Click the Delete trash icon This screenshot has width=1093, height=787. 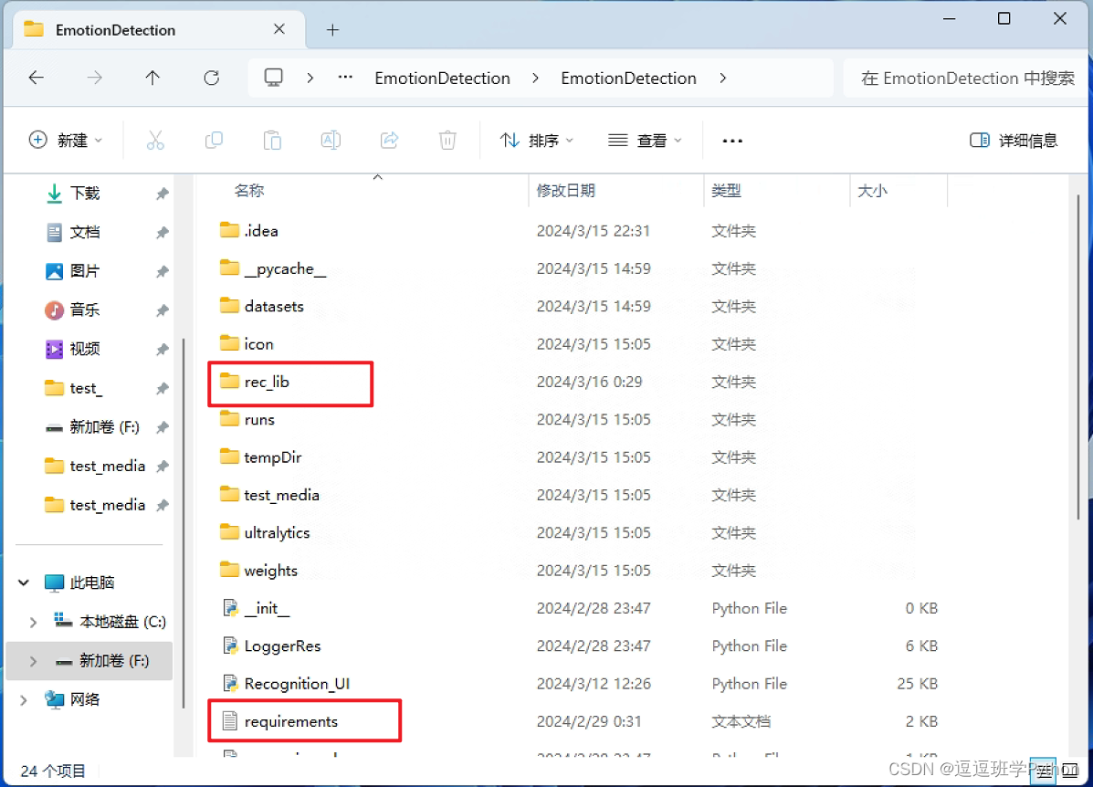coord(447,140)
